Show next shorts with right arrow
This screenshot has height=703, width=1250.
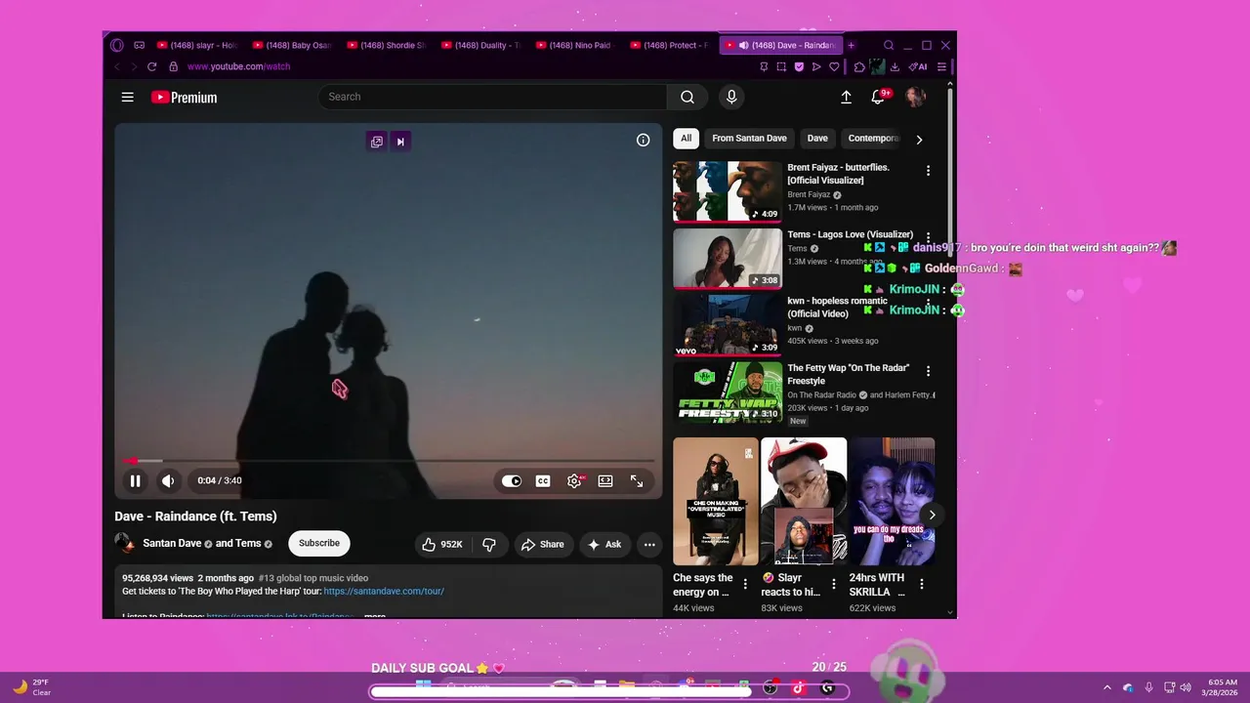coord(932,515)
